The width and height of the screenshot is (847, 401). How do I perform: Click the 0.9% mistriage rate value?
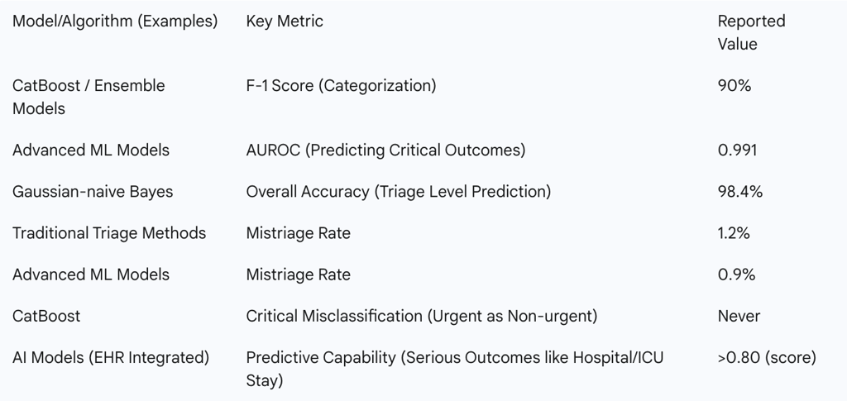point(736,274)
